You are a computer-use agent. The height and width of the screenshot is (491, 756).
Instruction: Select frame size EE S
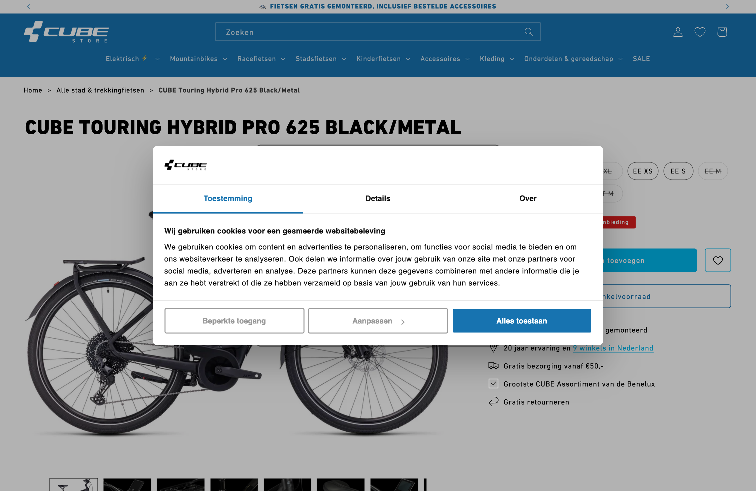pyautogui.click(x=678, y=171)
